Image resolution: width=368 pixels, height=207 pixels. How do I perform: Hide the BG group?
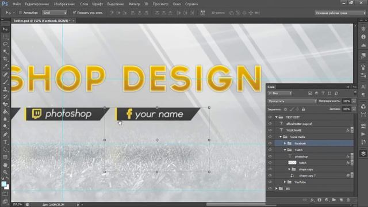tap(270, 189)
